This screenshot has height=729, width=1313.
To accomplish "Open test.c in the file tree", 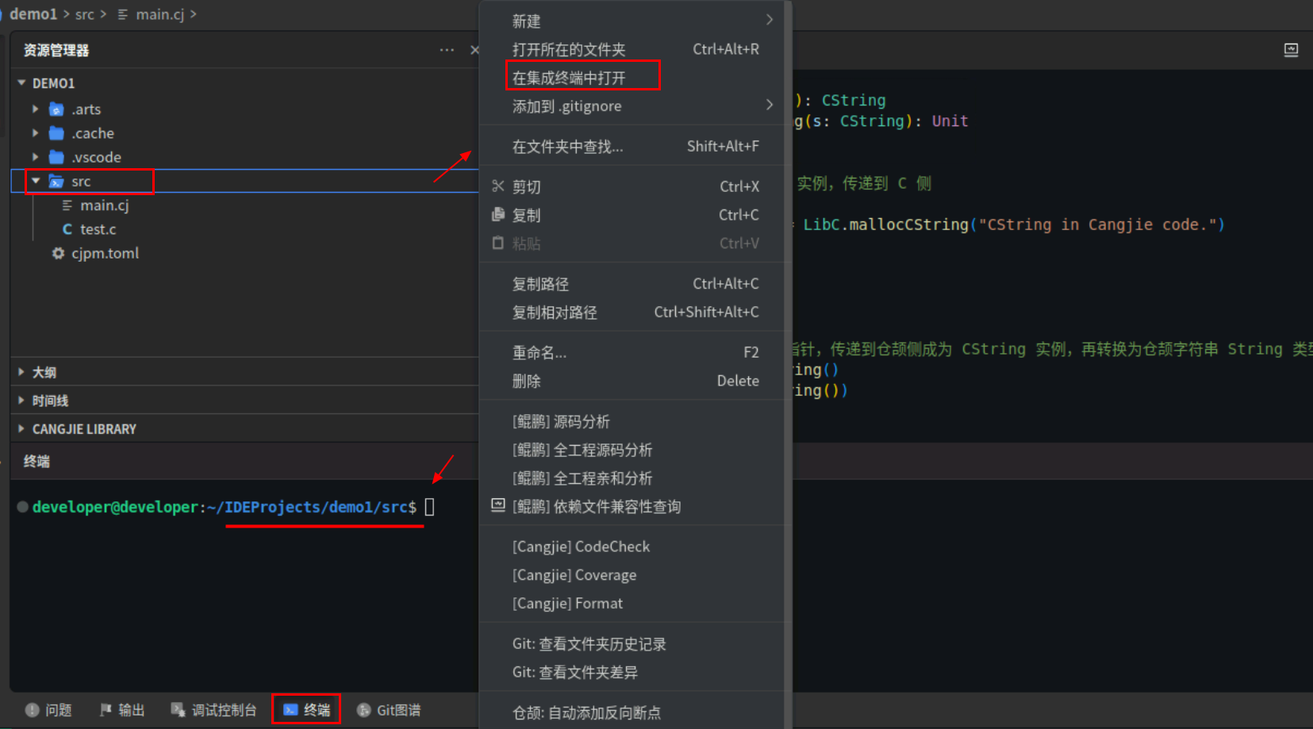I will (98, 229).
